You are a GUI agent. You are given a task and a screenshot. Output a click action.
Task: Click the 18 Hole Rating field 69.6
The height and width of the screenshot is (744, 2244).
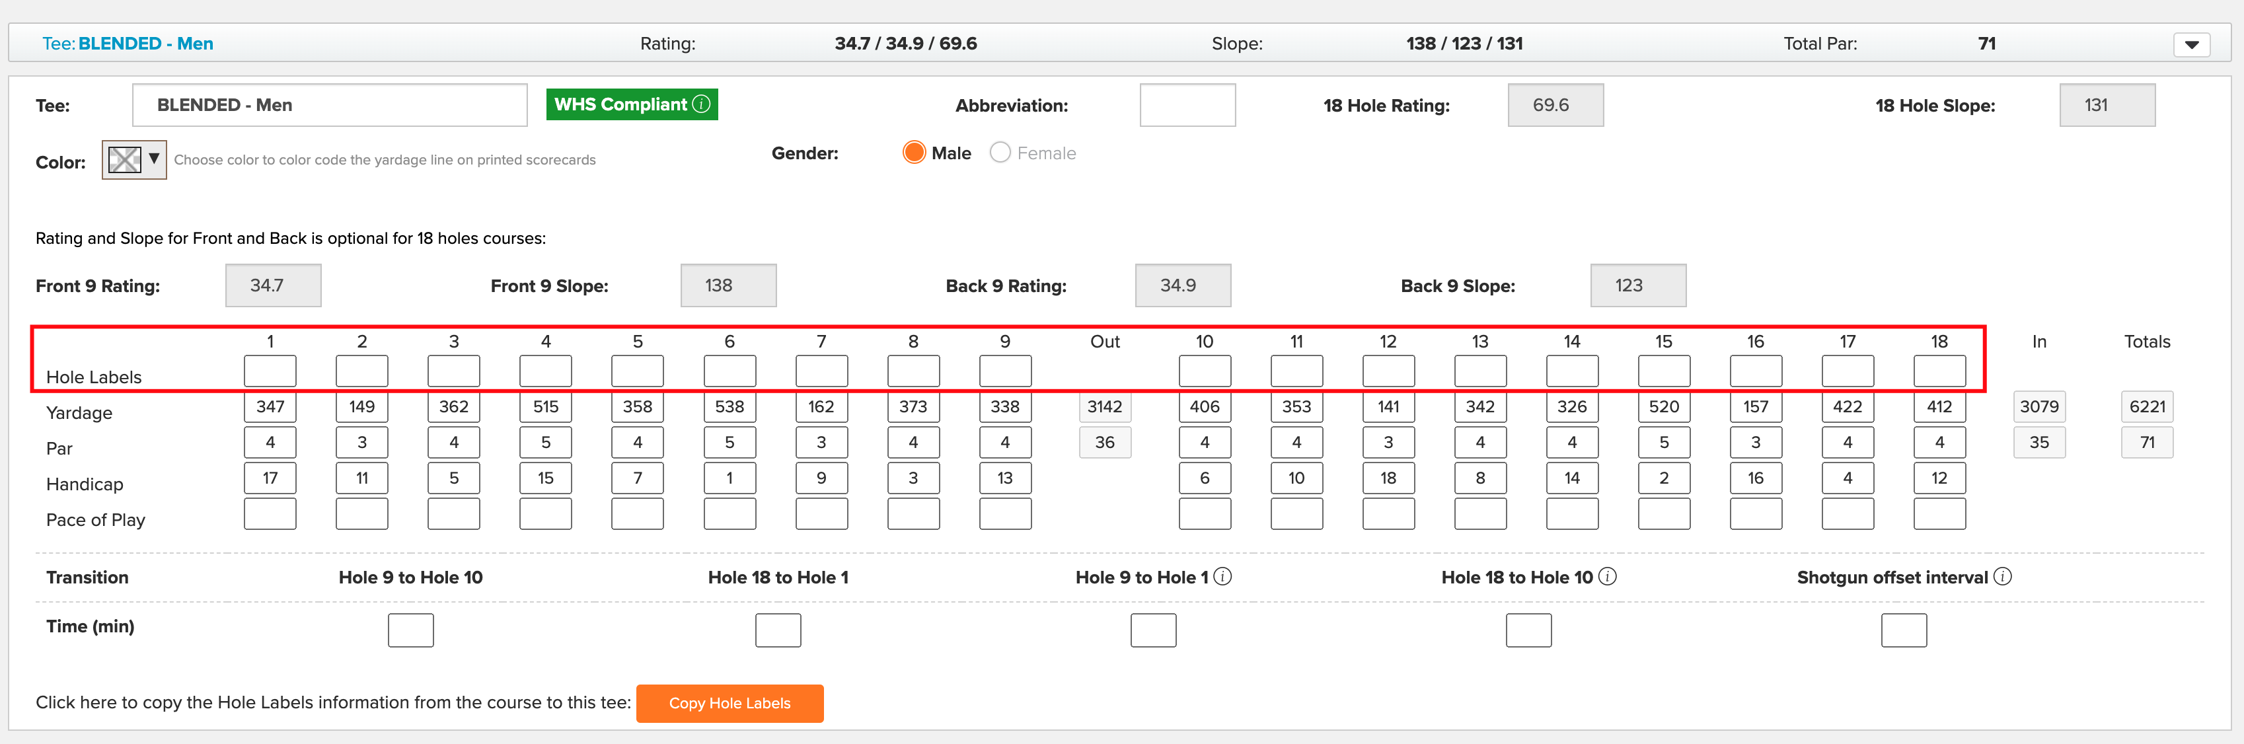(x=1556, y=106)
